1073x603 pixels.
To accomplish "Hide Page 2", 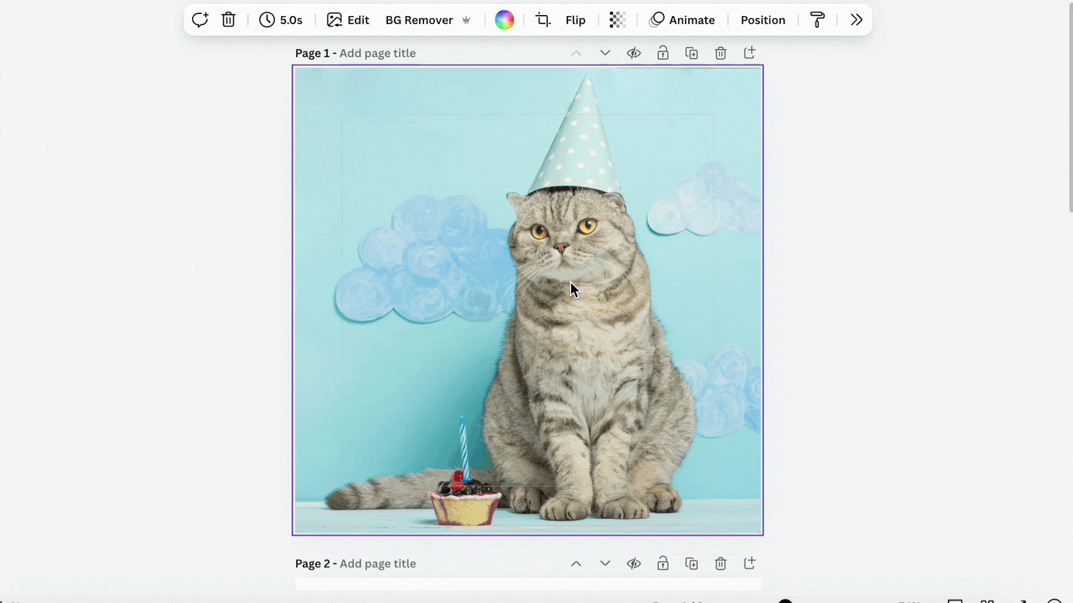I will point(634,563).
